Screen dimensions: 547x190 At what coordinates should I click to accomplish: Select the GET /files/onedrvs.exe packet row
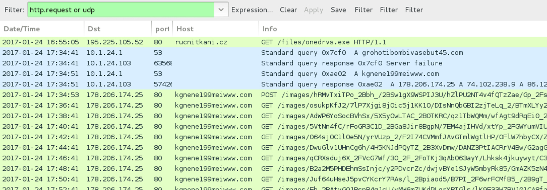click(x=273, y=42)
